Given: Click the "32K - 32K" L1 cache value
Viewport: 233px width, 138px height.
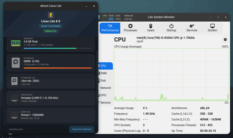Looking at the screenshot, I should coord(206,114).
